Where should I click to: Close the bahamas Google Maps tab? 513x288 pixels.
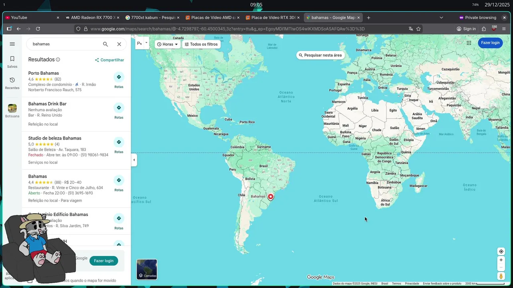(358, 18)
